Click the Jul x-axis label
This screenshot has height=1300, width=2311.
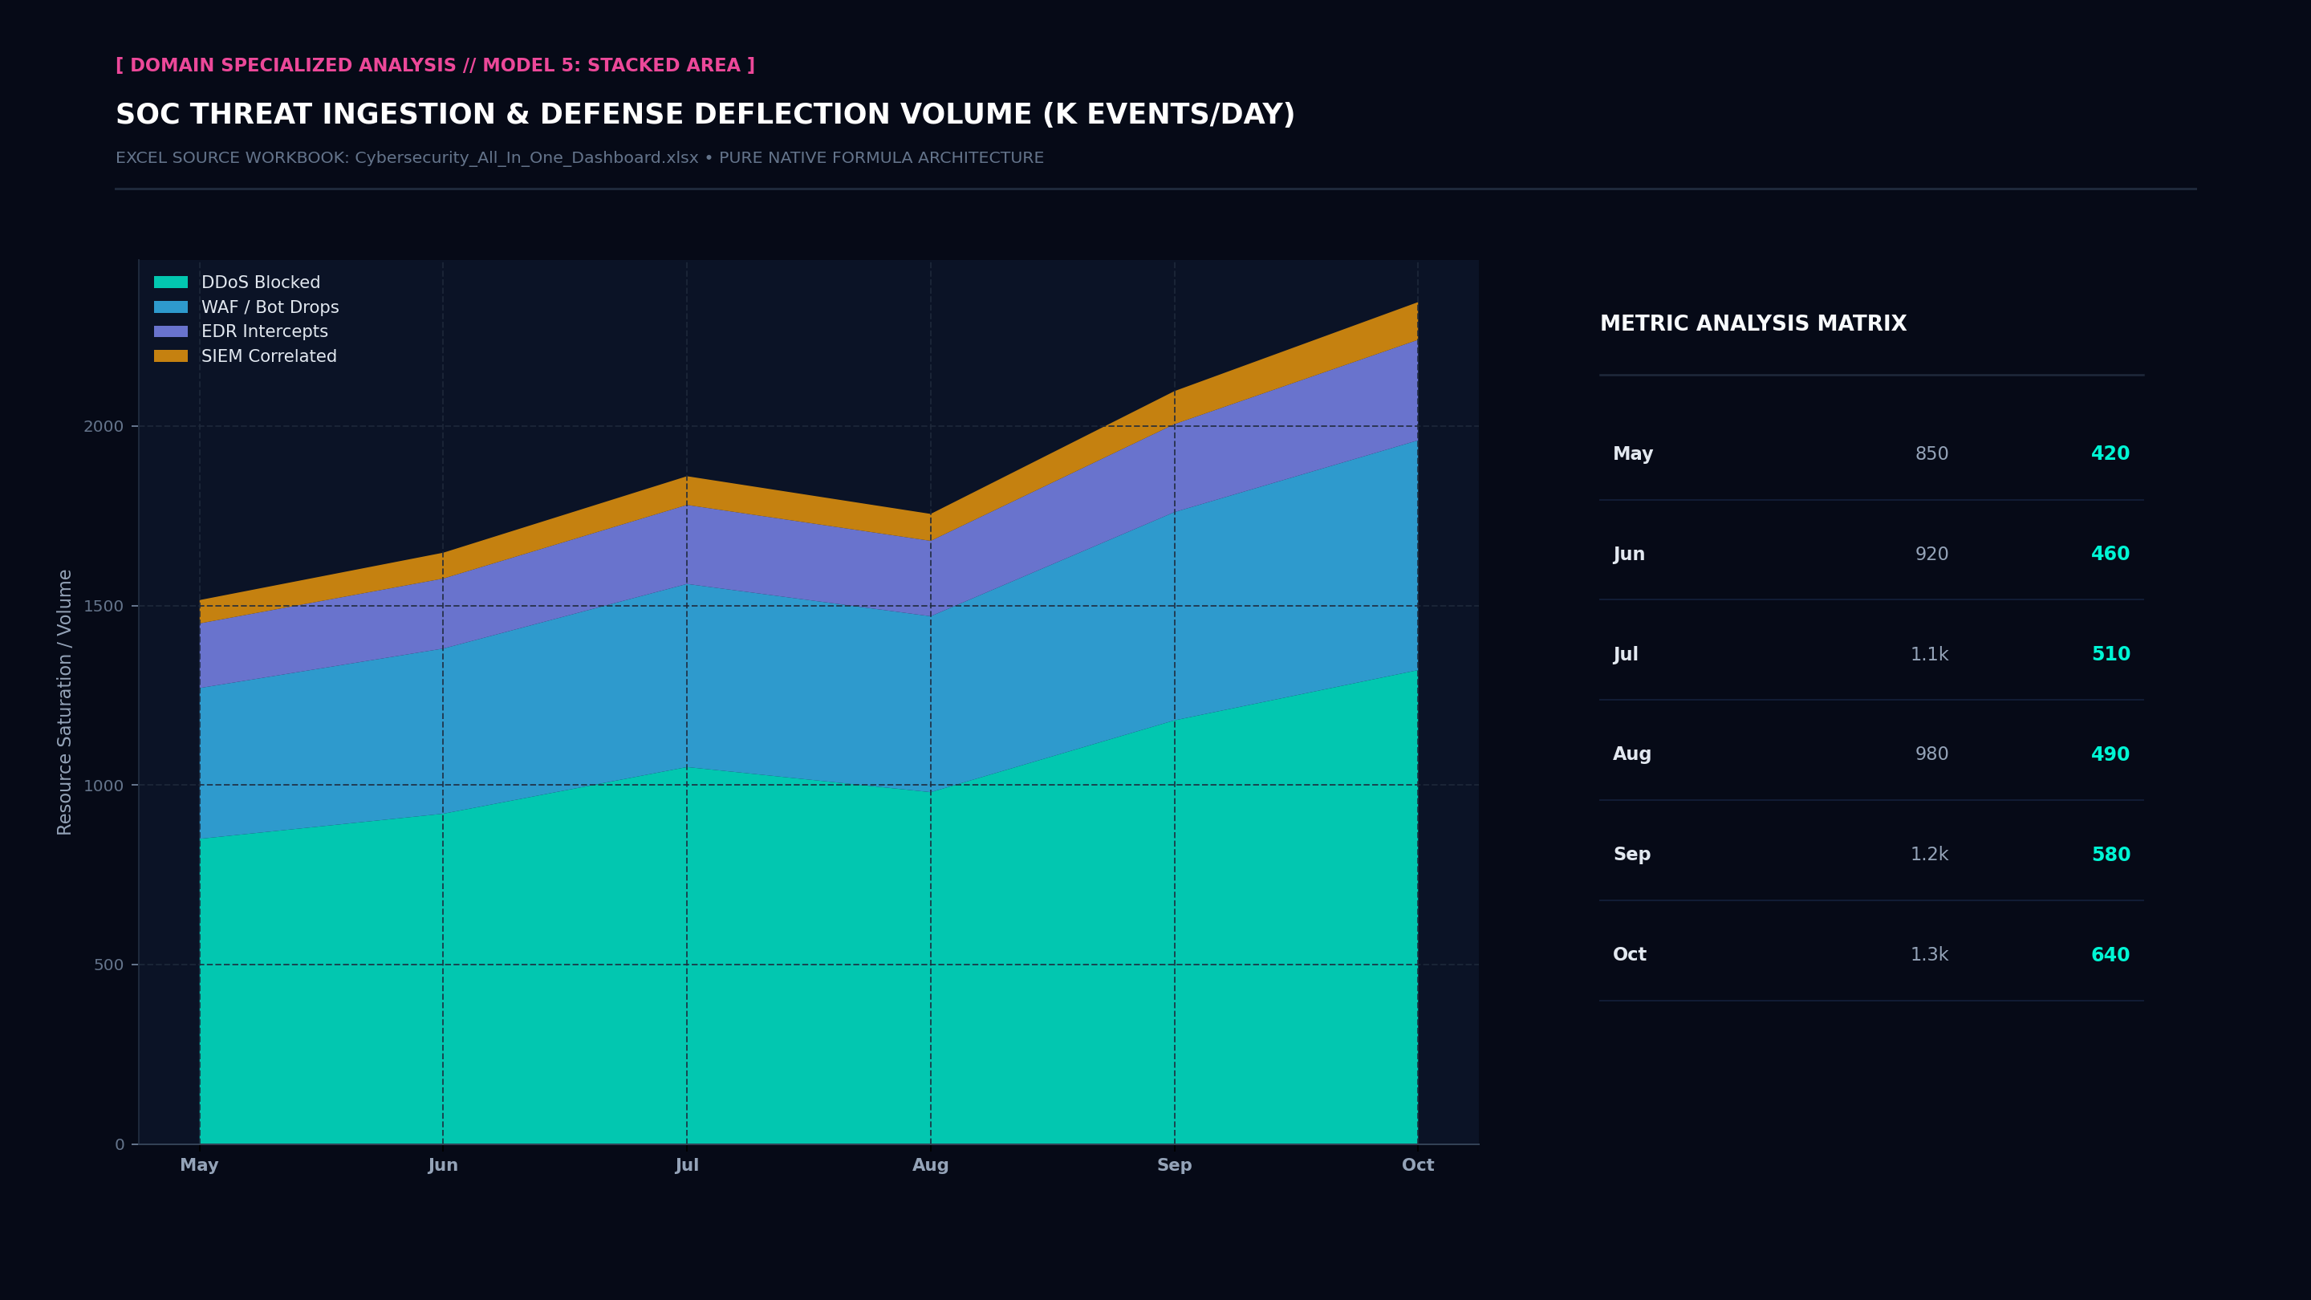687,1164
